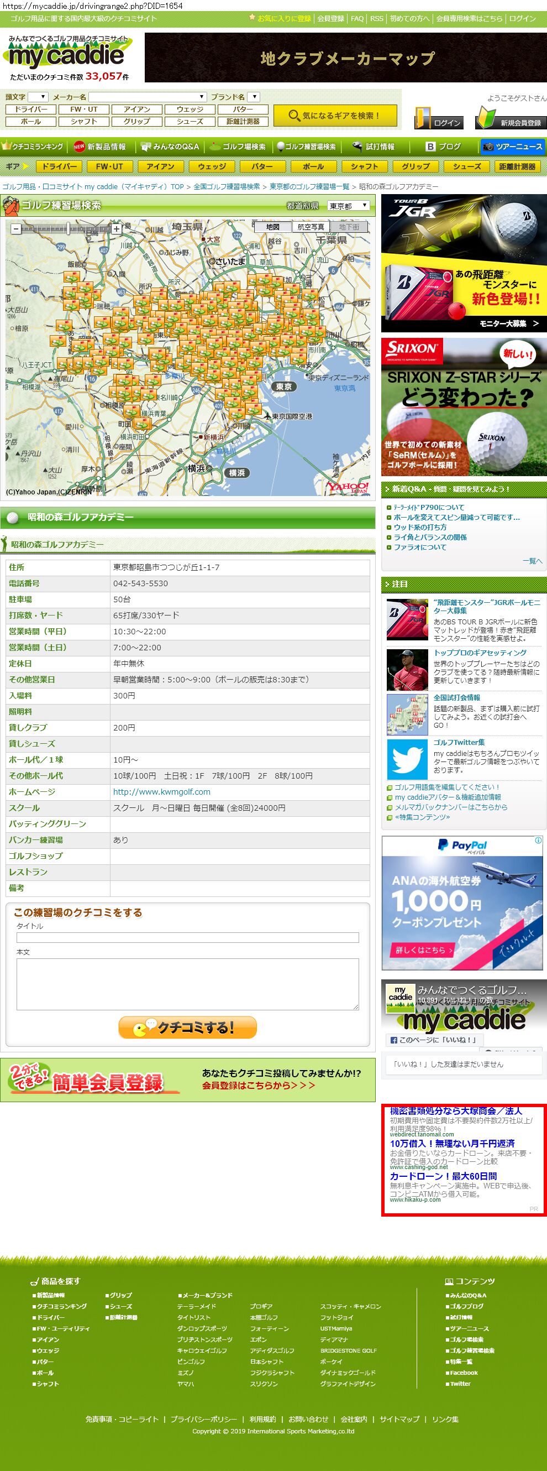547x1471 pixels.
Task: Open 東京都のゴルフ練習場一覧 breadcrumb link
Action: coord(309,187)
